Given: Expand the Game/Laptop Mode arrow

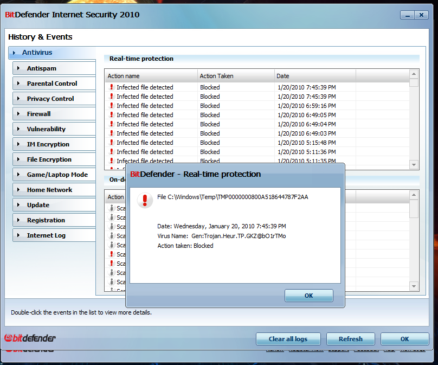Looking at the screenshot, I should point(18,175).
